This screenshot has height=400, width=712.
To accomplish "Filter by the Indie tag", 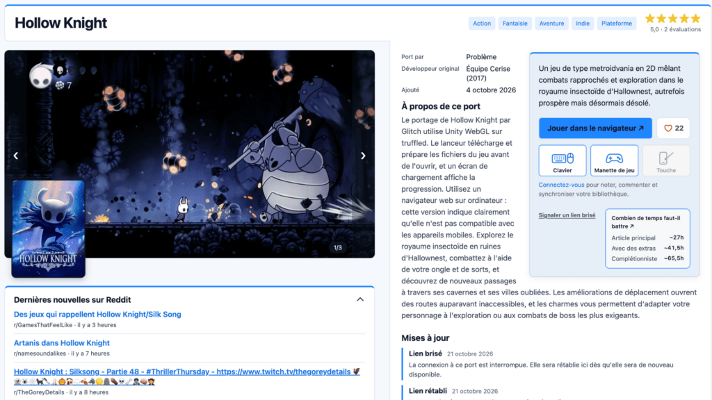I will point(583,24).
